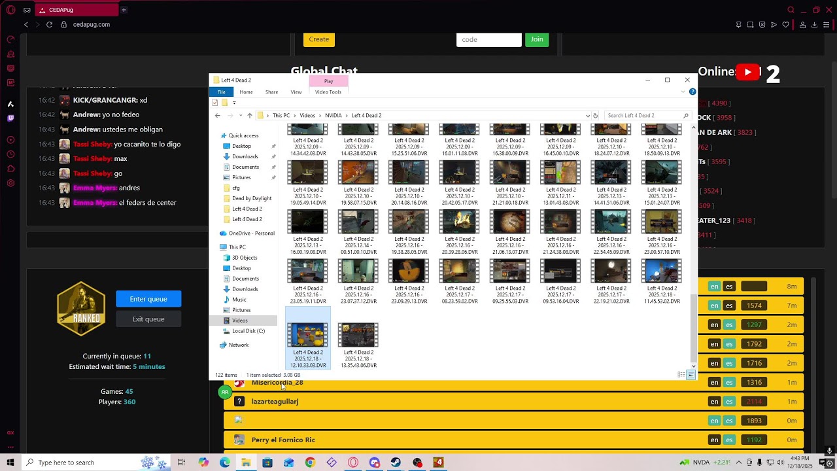
Task: Expand the Quick Access Toolbar customize dropdown
Action: (x=234, y=103)
